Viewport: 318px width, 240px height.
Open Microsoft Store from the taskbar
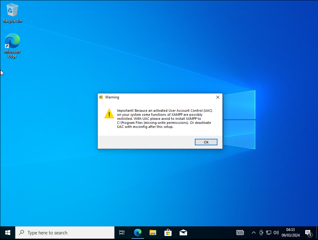pyautogui.click(x=168, y=233)
